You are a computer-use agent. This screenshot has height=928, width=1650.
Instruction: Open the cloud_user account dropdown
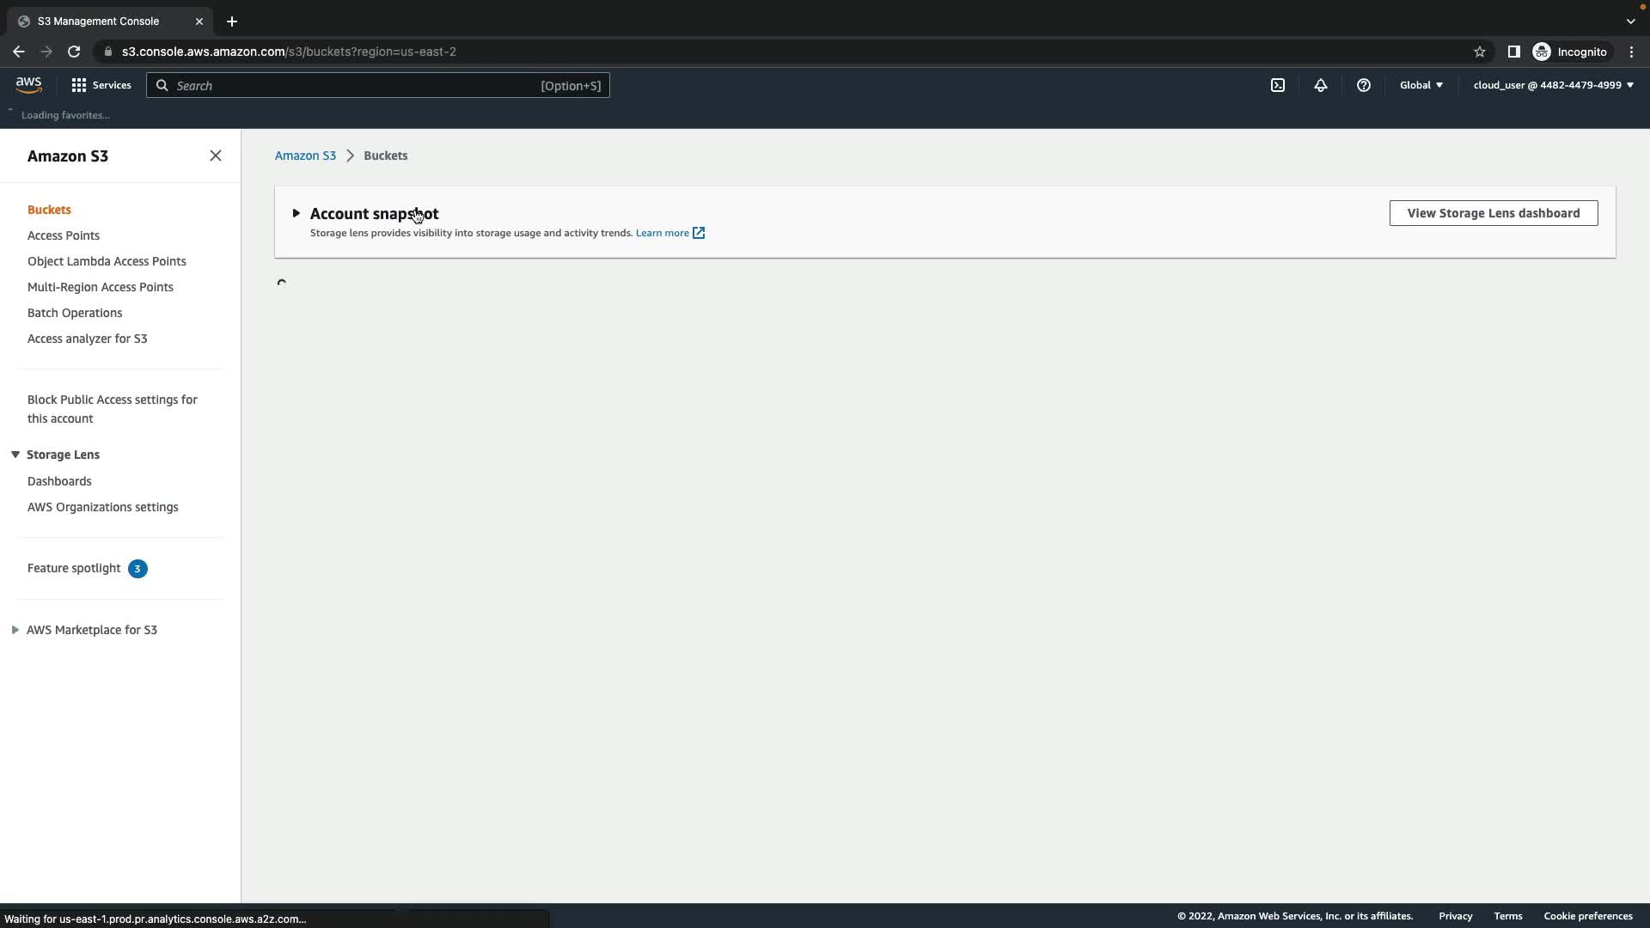tap(1553, 85)
